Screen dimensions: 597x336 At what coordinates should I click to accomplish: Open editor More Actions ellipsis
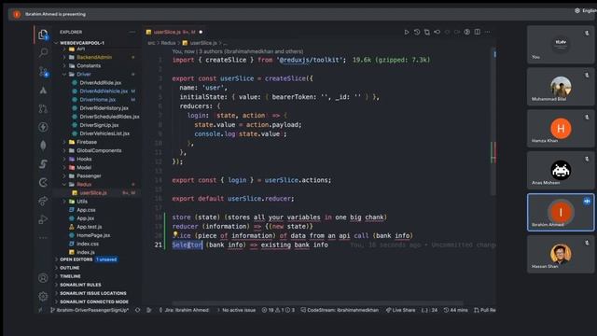click(x=487, y=32)
